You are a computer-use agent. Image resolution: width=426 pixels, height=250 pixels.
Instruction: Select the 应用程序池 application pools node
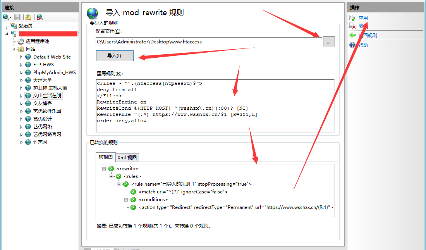click(x=37, y=41)
